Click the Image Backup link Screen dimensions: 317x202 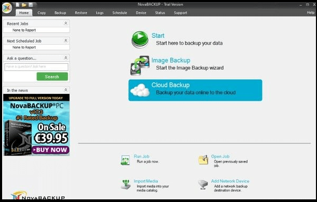171,60
